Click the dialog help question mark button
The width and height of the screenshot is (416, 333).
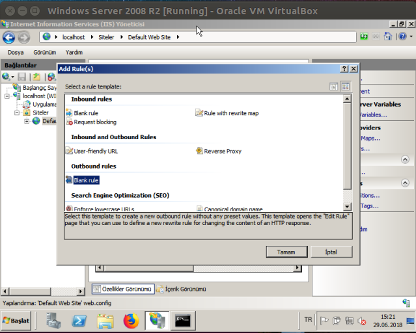[344, 69]
